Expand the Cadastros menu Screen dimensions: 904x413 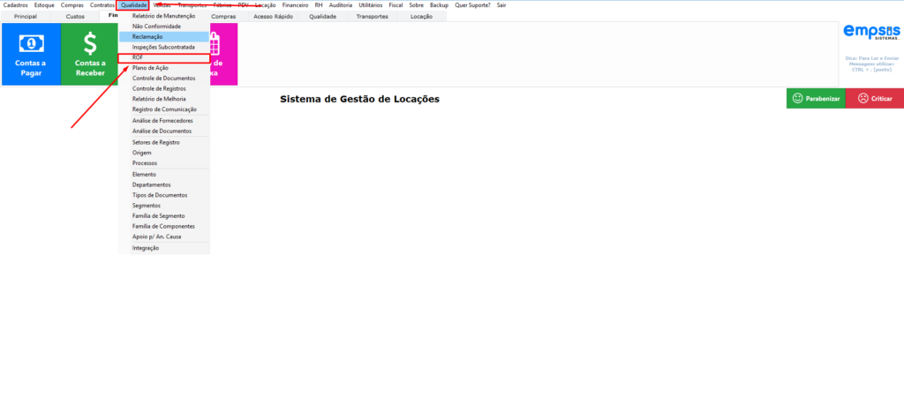point(15,5)
